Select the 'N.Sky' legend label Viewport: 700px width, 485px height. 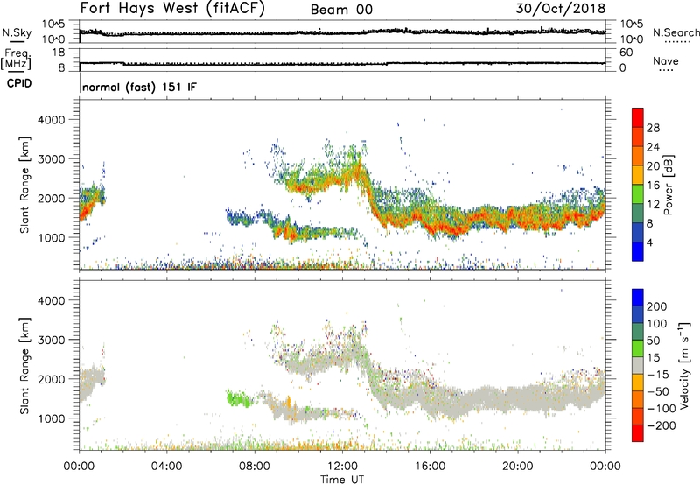pos(17,32)
